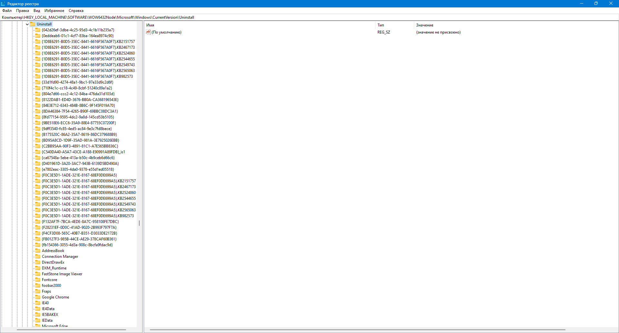The image size is (619, 333).
Task: Click folder icon of {042d26ef-3dbe-4c25-95d3-4c1b11b235a7}
Action: click(38, 30)
